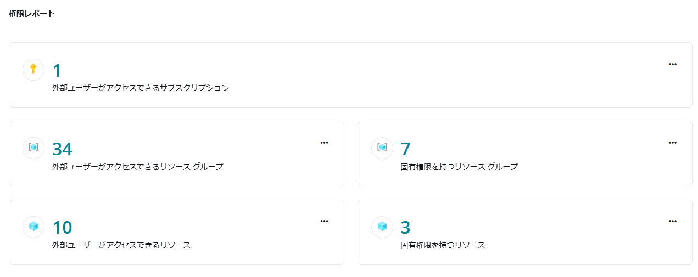Open the ellipsis menu on the 34 resource groups card

click(x=324, y=143)
